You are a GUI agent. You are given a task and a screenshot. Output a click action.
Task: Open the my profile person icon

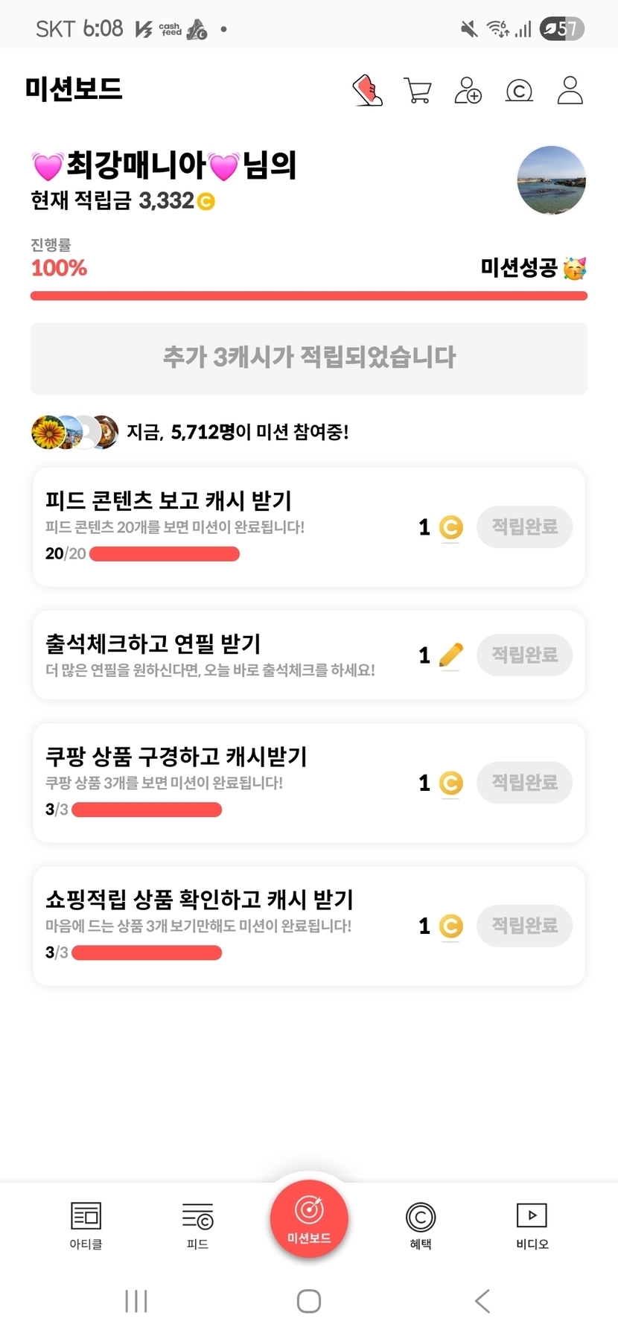click(x=570, y=91)
